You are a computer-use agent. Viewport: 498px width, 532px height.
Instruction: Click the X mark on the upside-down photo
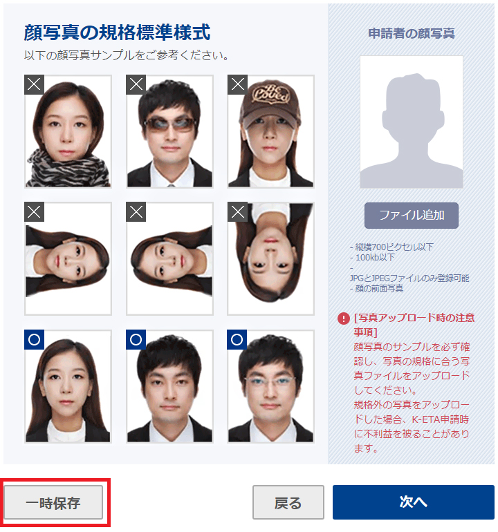point(237,212)
